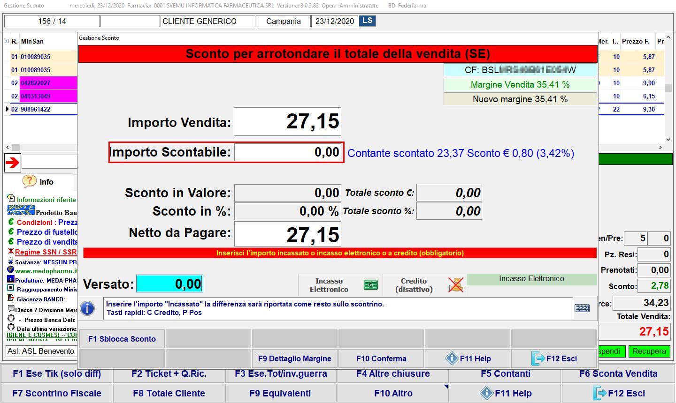This screenshot has width=676, height=403.
Task: Click the LS badge next to the date
Action: [x=367, y=21]
